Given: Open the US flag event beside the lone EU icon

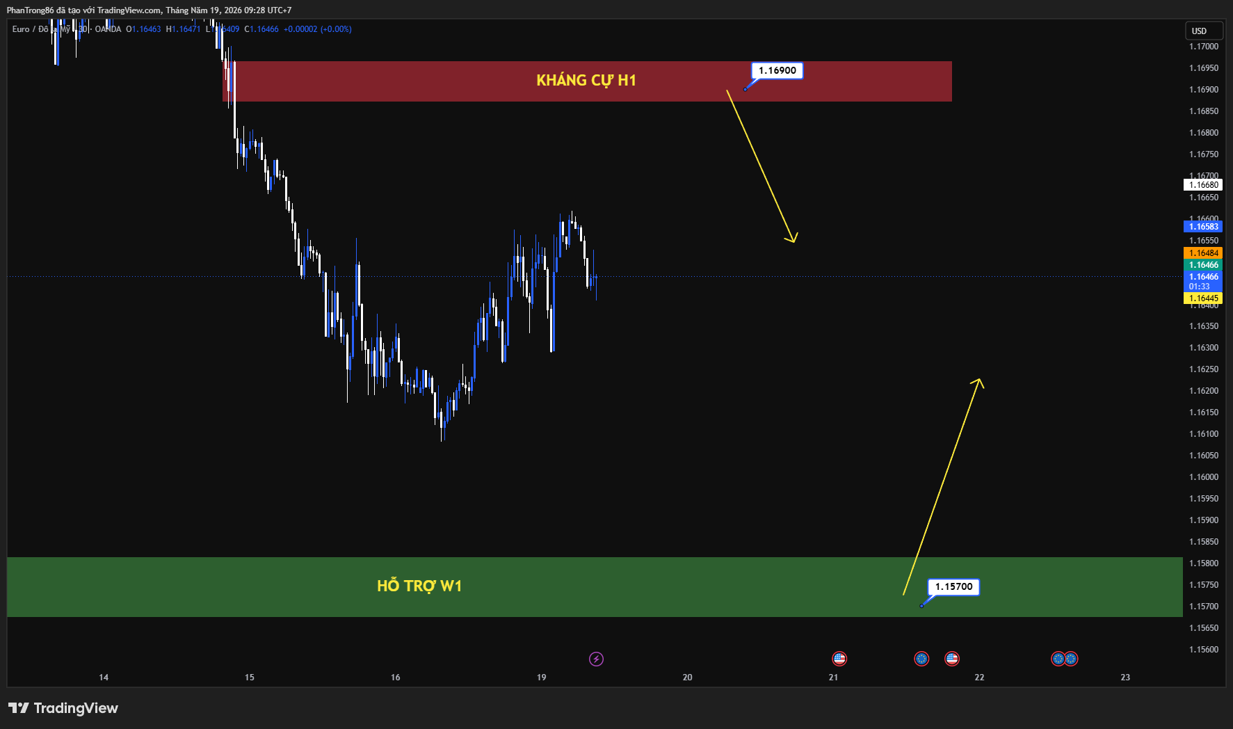Looking at the screenshot, I should 952,659.
